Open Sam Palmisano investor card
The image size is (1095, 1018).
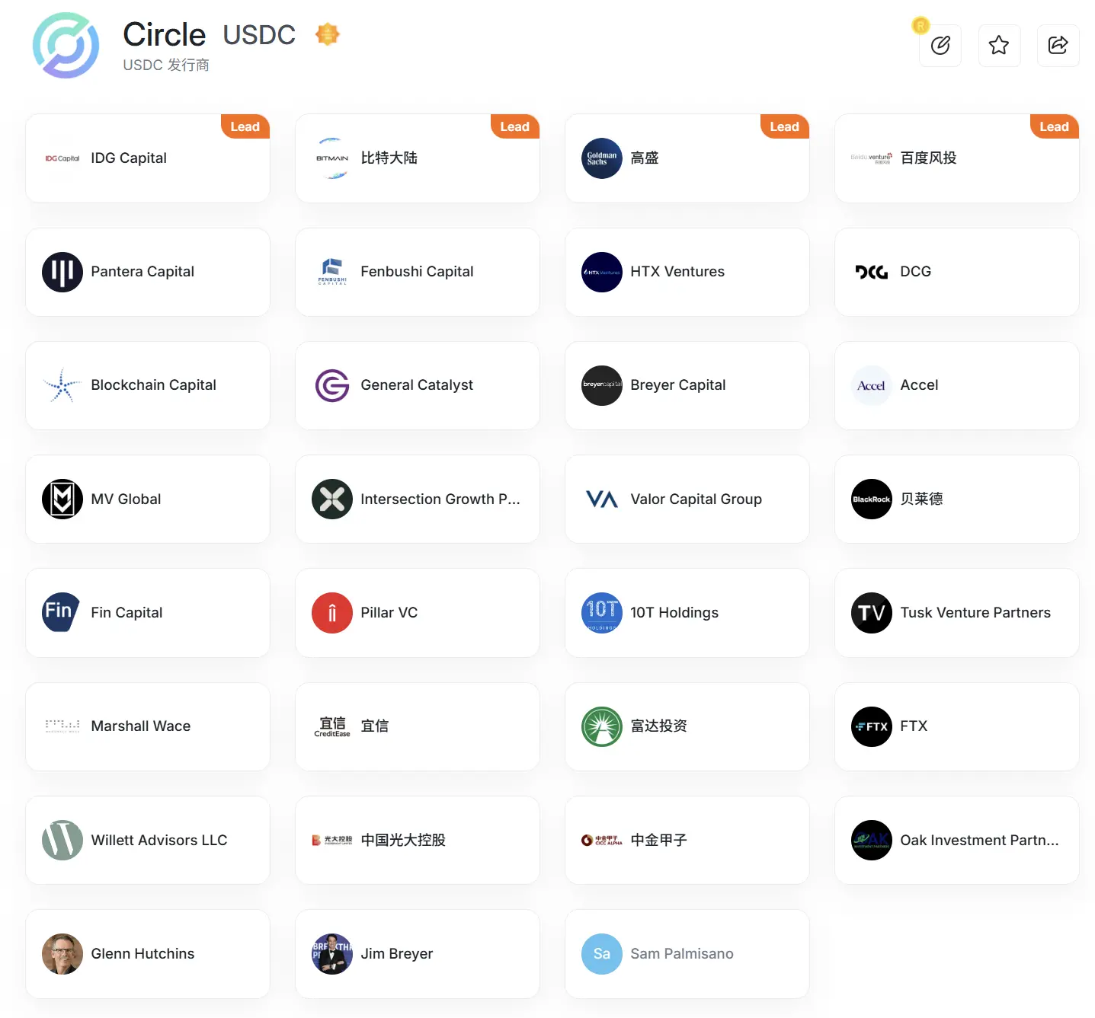pyautogui.click(x=687, y=954)
